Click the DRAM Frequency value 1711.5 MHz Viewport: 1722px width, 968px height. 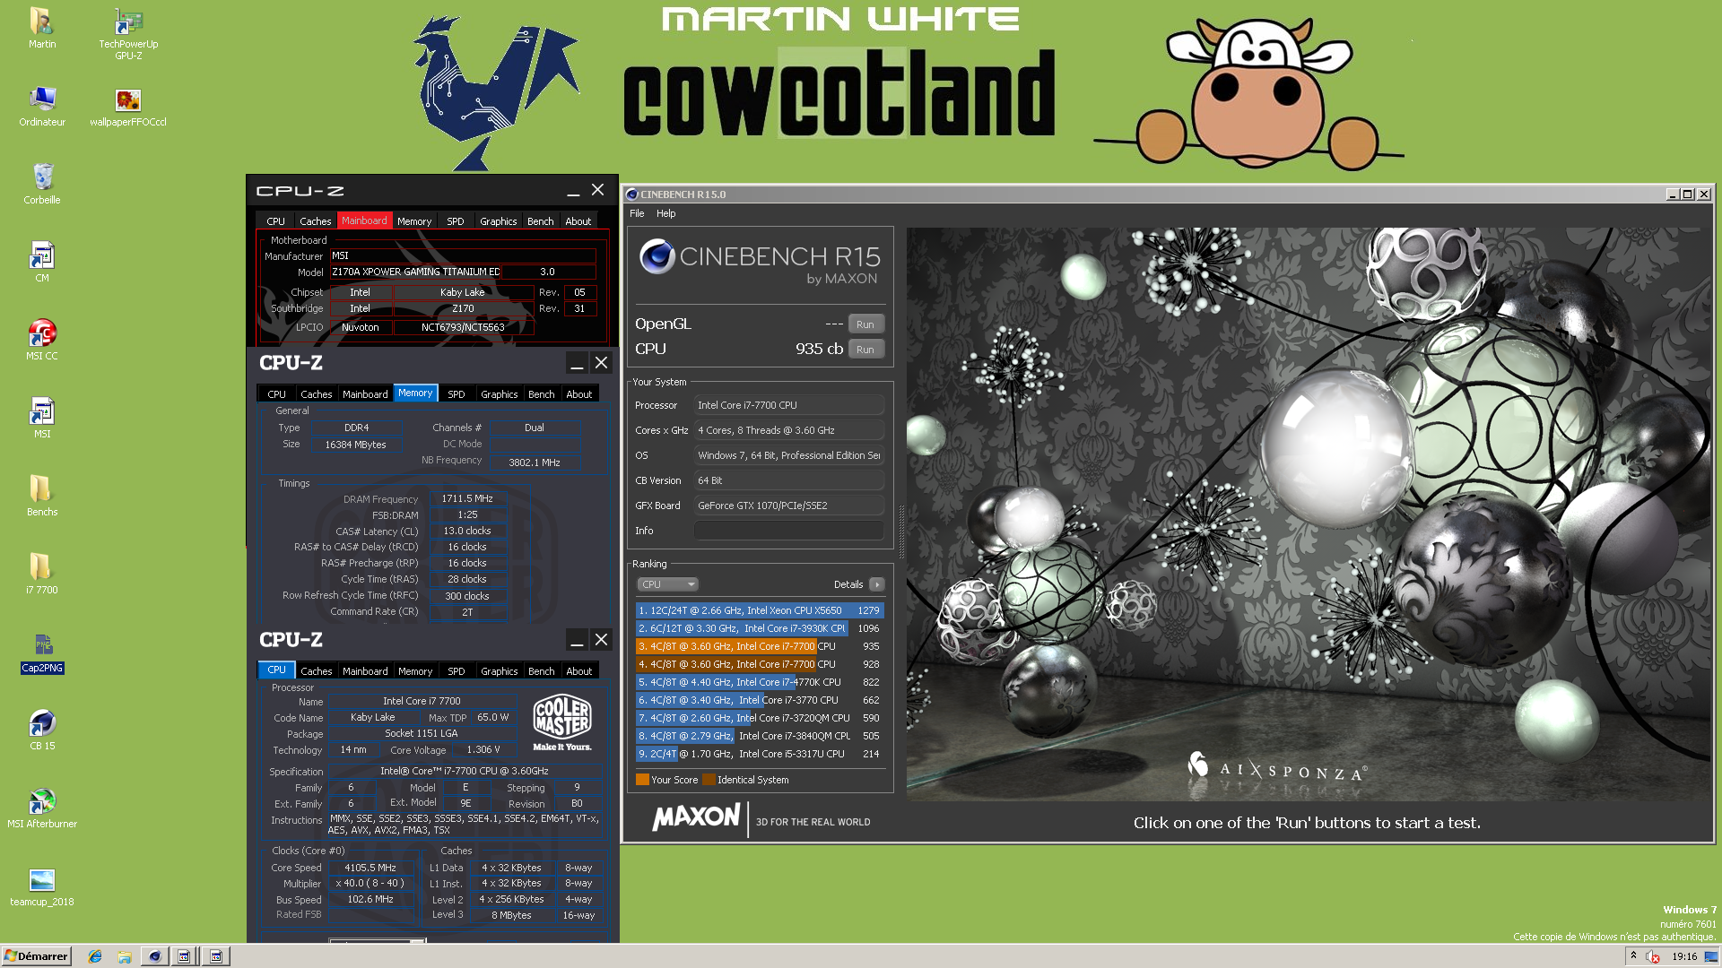pyautogui.click(x=467, y=498)
